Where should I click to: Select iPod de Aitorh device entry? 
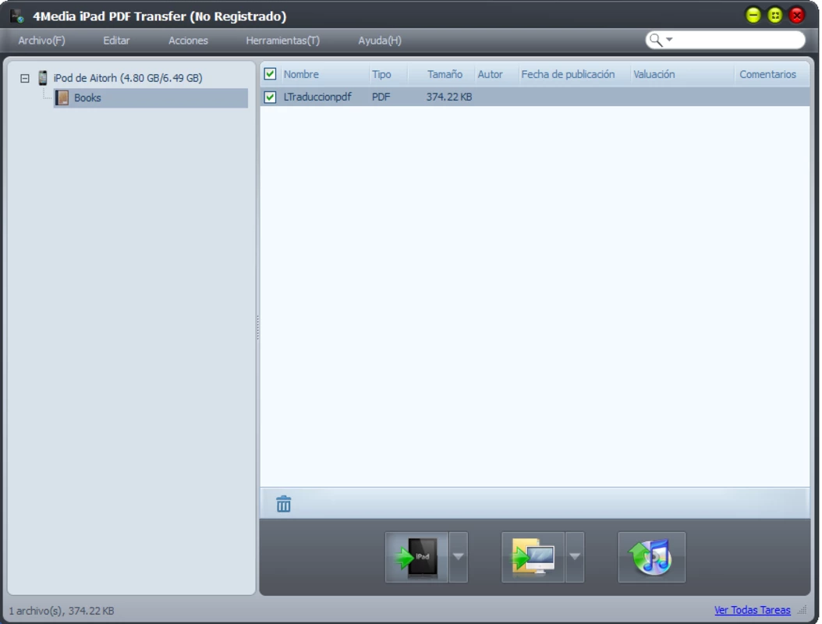pos(128,77)
